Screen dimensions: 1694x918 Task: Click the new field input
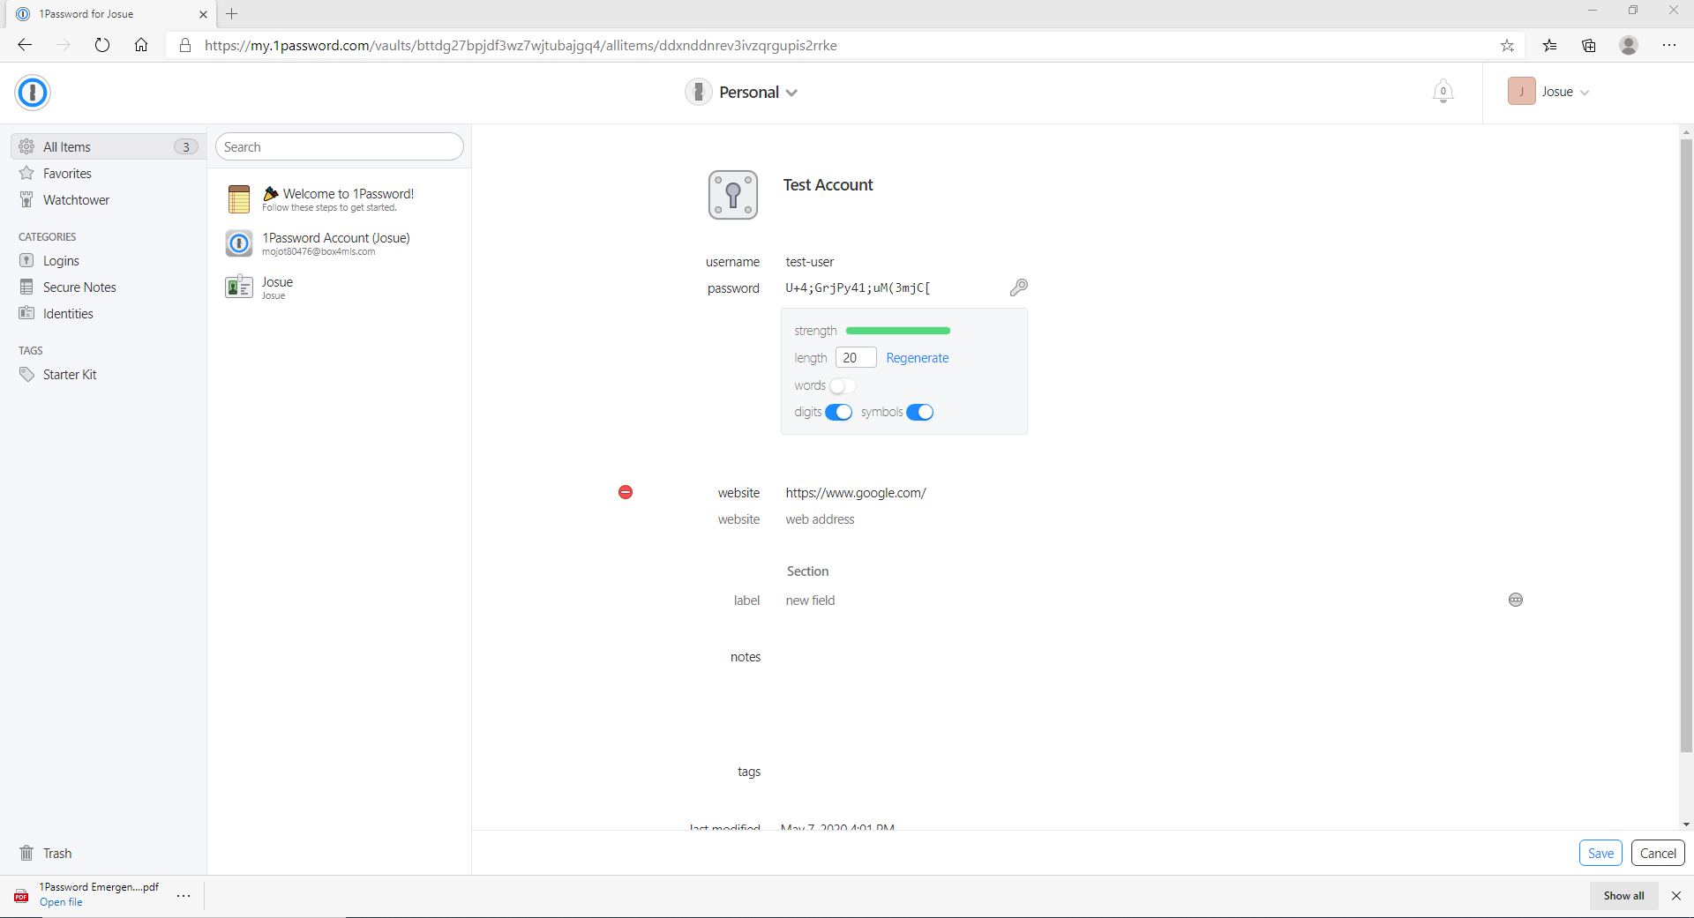click(x=810, y=601)
